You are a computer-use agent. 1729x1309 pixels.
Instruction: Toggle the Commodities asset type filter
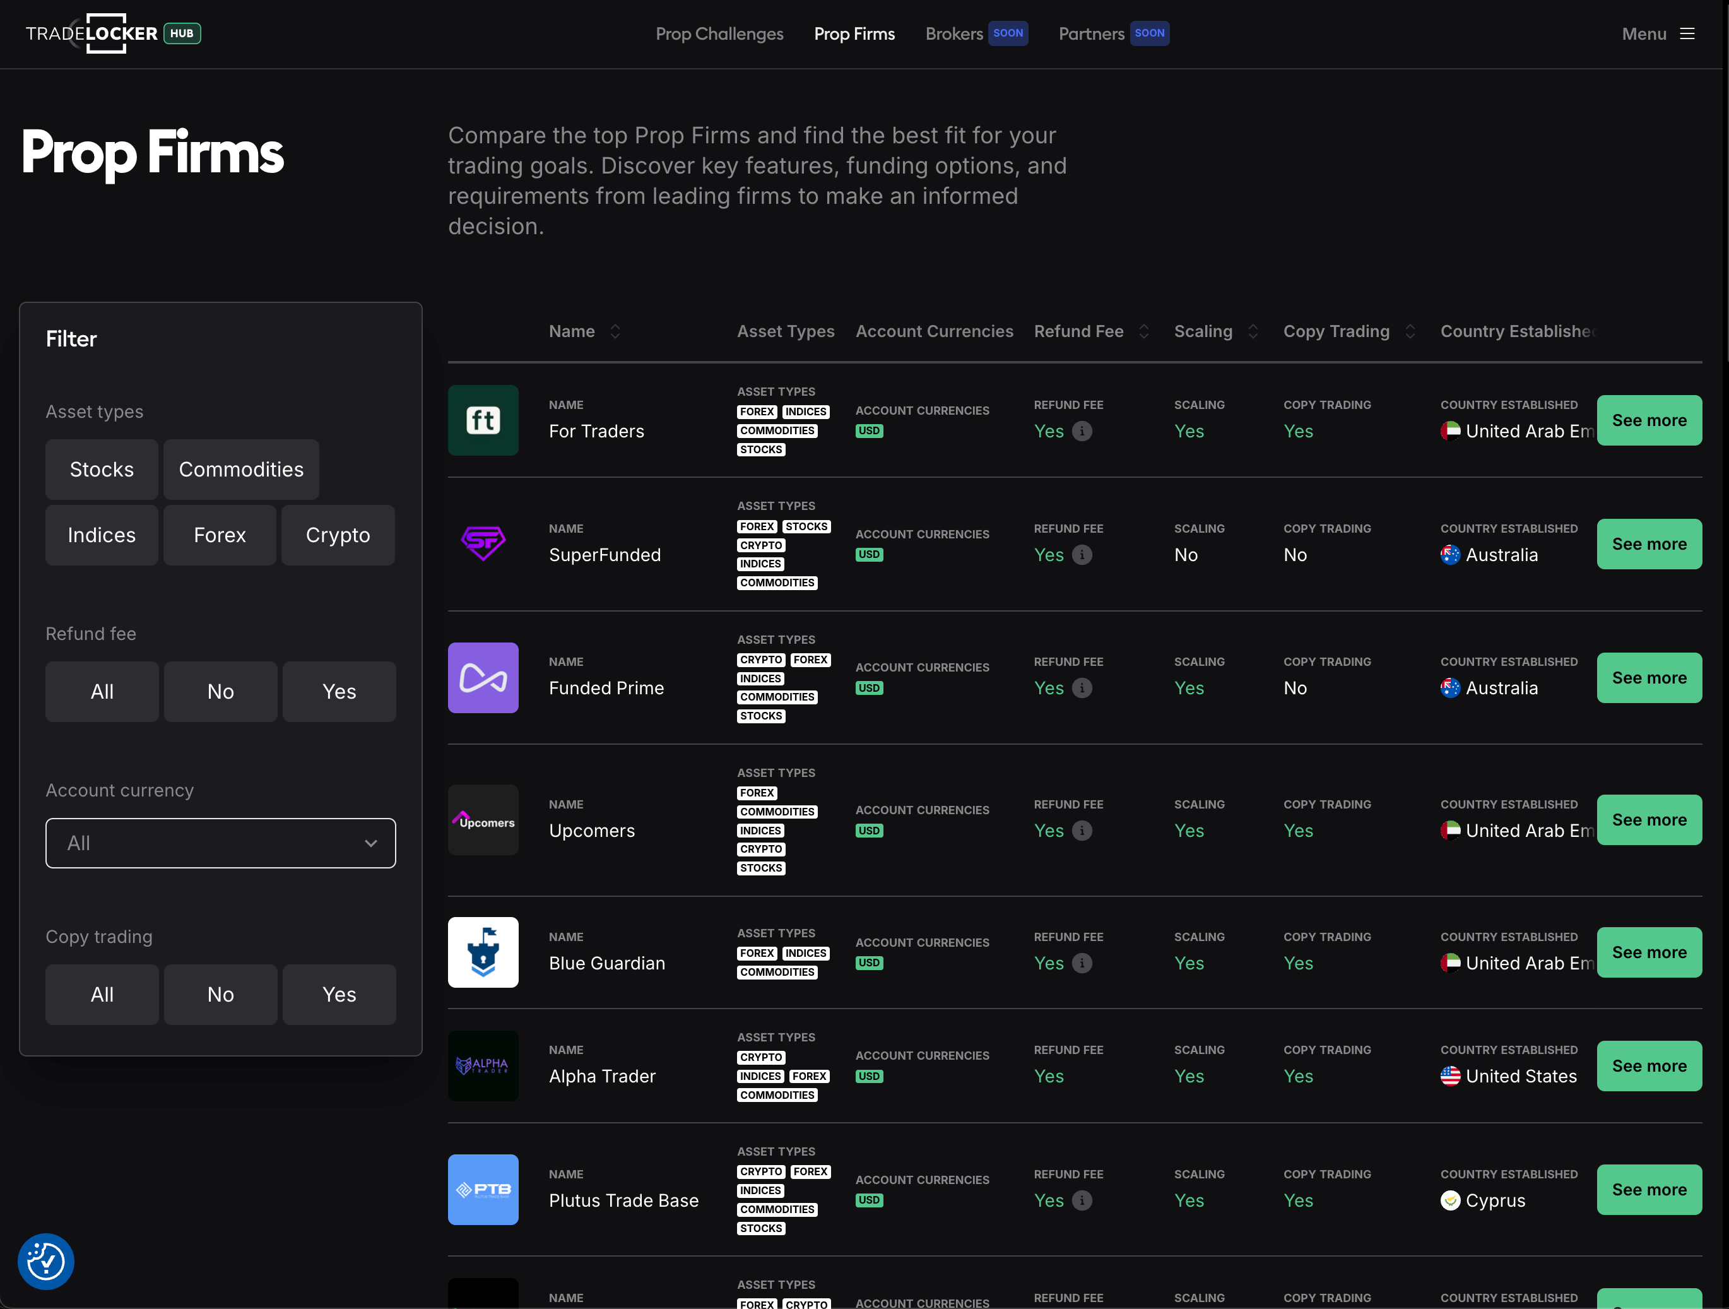pos(241,469)
